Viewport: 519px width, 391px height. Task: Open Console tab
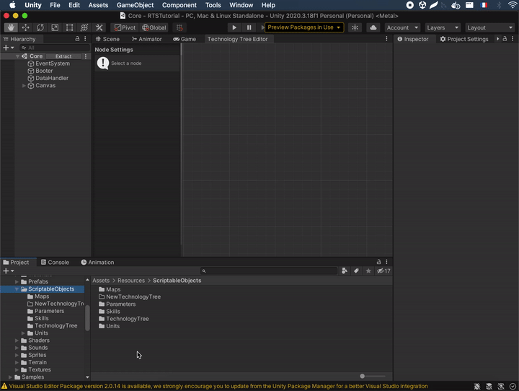pyautogui.click(x=55, y=262)
